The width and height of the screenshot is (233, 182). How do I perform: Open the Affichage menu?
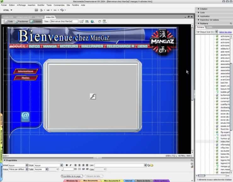click(21, 5)
